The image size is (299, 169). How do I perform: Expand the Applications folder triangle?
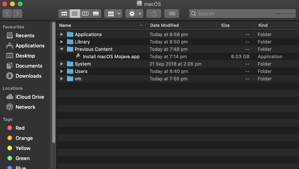point(62,35)
